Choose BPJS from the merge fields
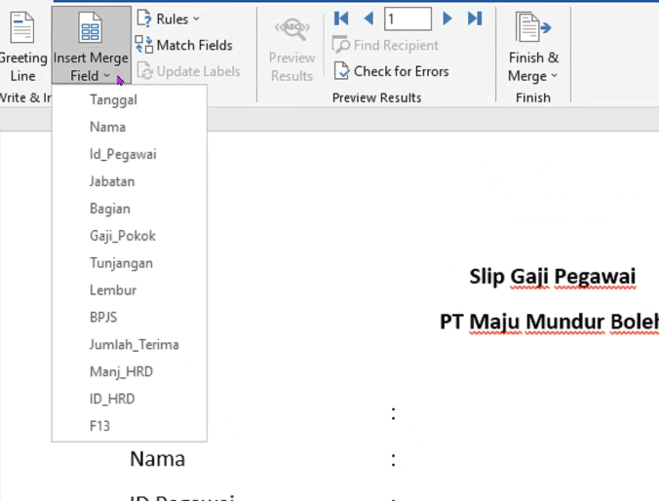The height and width of the screenshot is (501, 659). click(x=103, y=318)
